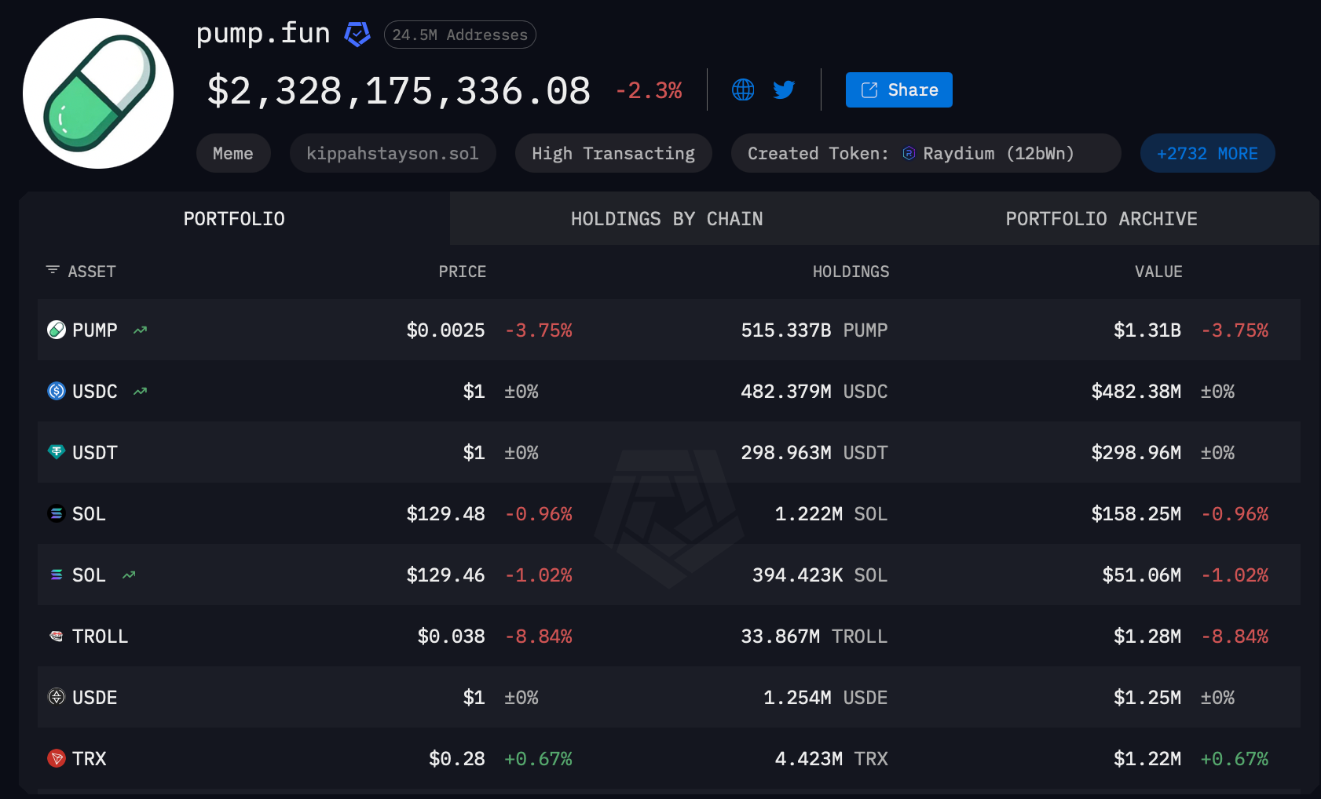Screen dimensions: 1321x799
Task: Expand the +2732 MORE tags
Action: click(x=1207, y=153)
